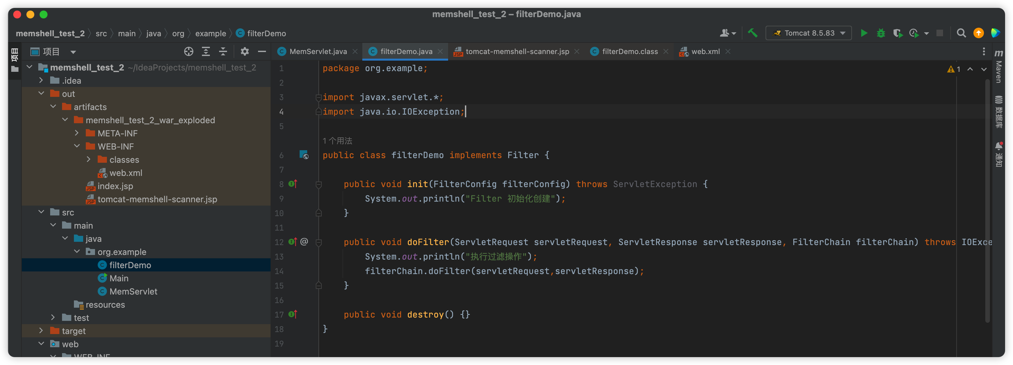The height and width of the screenshot is (365, 1013).
Task: Go to the previous highlighted error arrow
Action: point(970,69)
